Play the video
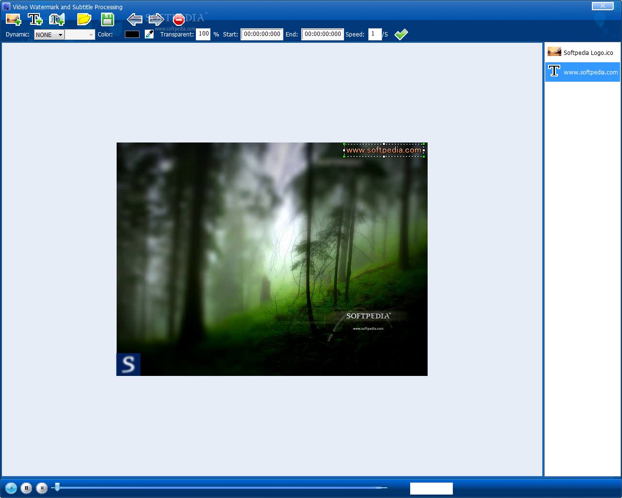Image resolution: width=622 pixels, height=498 pixels. (11, 488)
